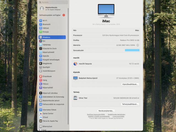Click the 920,68 GB/946,69 GB storage text
Viewport: 176px width, 132px height.
pyautogui.click(x=126, y=98)
